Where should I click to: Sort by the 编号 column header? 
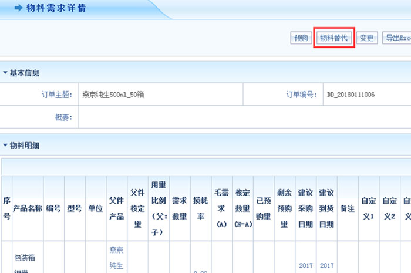(53, 208)
